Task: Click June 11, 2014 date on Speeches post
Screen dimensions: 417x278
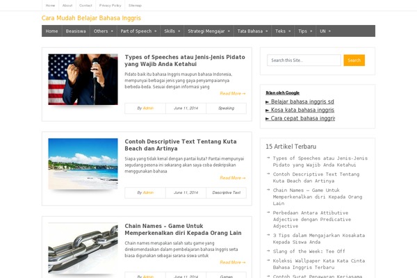Action: (x=186, y=108)
